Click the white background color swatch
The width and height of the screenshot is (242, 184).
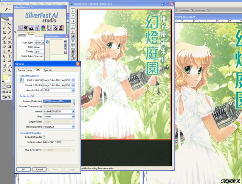8,80
